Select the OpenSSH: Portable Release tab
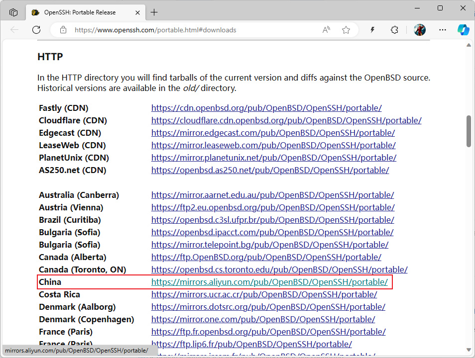The image size is (475, 358). click(x=80, y=12)
